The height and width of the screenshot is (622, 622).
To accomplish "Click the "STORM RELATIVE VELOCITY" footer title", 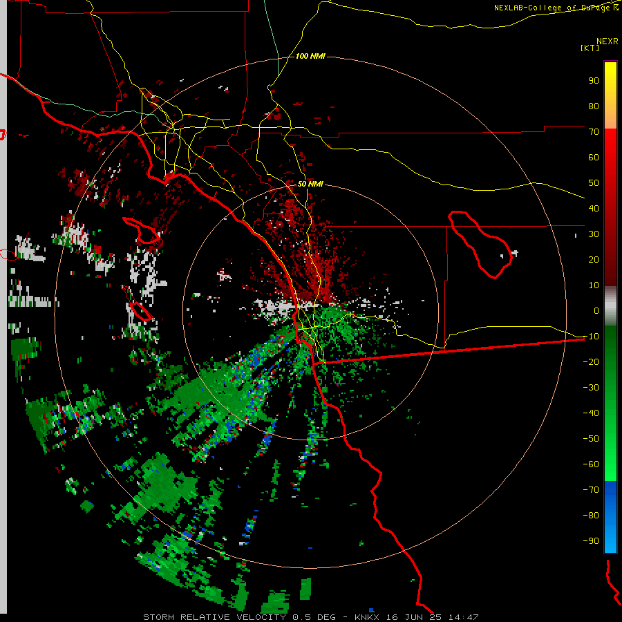I will coord(215,617).
